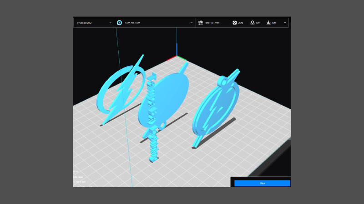Toggle the adhesion Off indicator

click(274, 22)
